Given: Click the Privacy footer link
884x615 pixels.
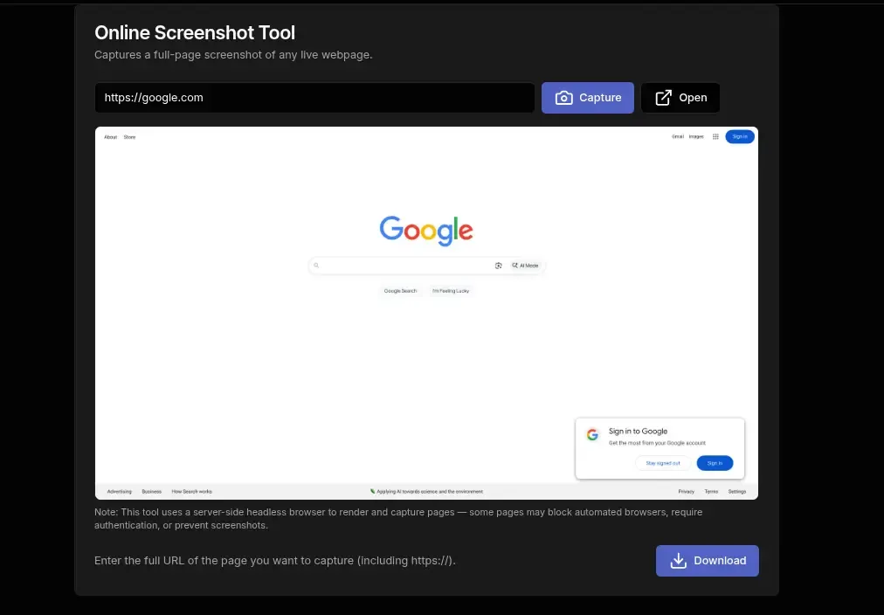Looking at the screenshot, I should pyautogui.click(x=687, y=491).
